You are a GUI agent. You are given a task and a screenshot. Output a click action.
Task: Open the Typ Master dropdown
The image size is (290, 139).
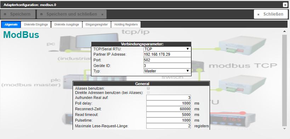tap(167, 71)
